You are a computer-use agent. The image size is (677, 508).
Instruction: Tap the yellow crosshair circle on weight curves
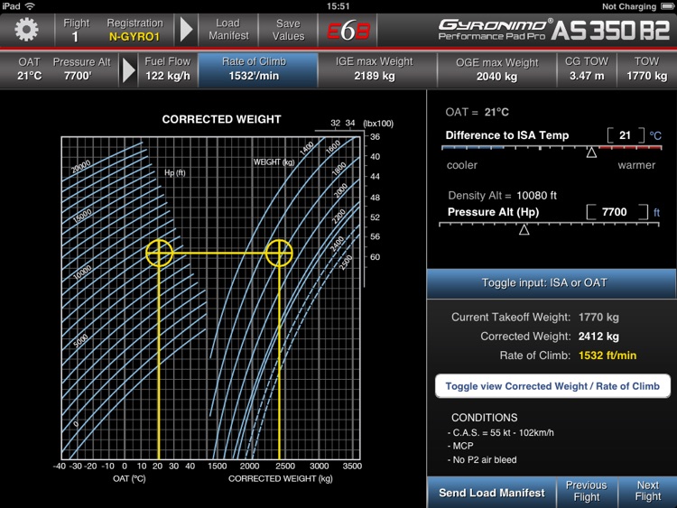279,253
